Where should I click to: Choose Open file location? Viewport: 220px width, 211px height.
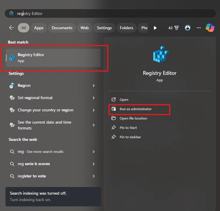(x=133, y=118)
